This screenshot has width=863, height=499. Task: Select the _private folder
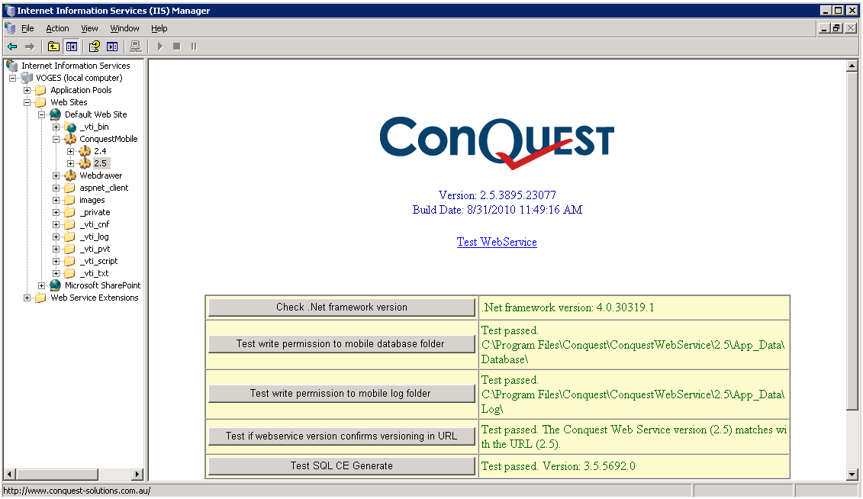(x=95, y=212)
